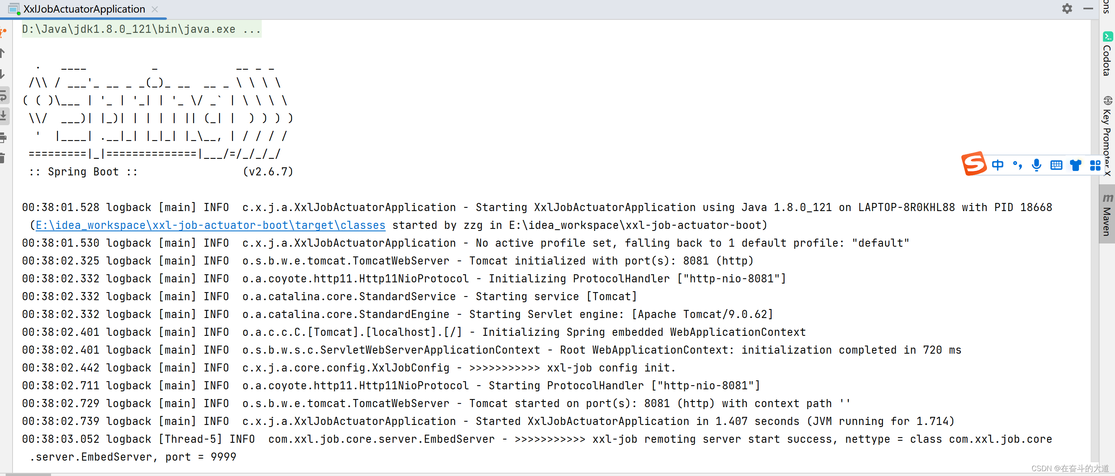Image resolution: width=1115 pixels, height=476 pixels.
Task: Open the Run panel settings gear
Action: coord(1067,9)
